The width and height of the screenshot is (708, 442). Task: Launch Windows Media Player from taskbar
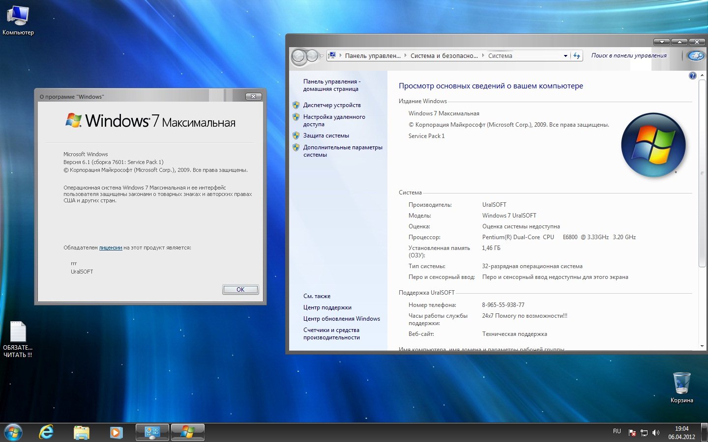[116, 432]
